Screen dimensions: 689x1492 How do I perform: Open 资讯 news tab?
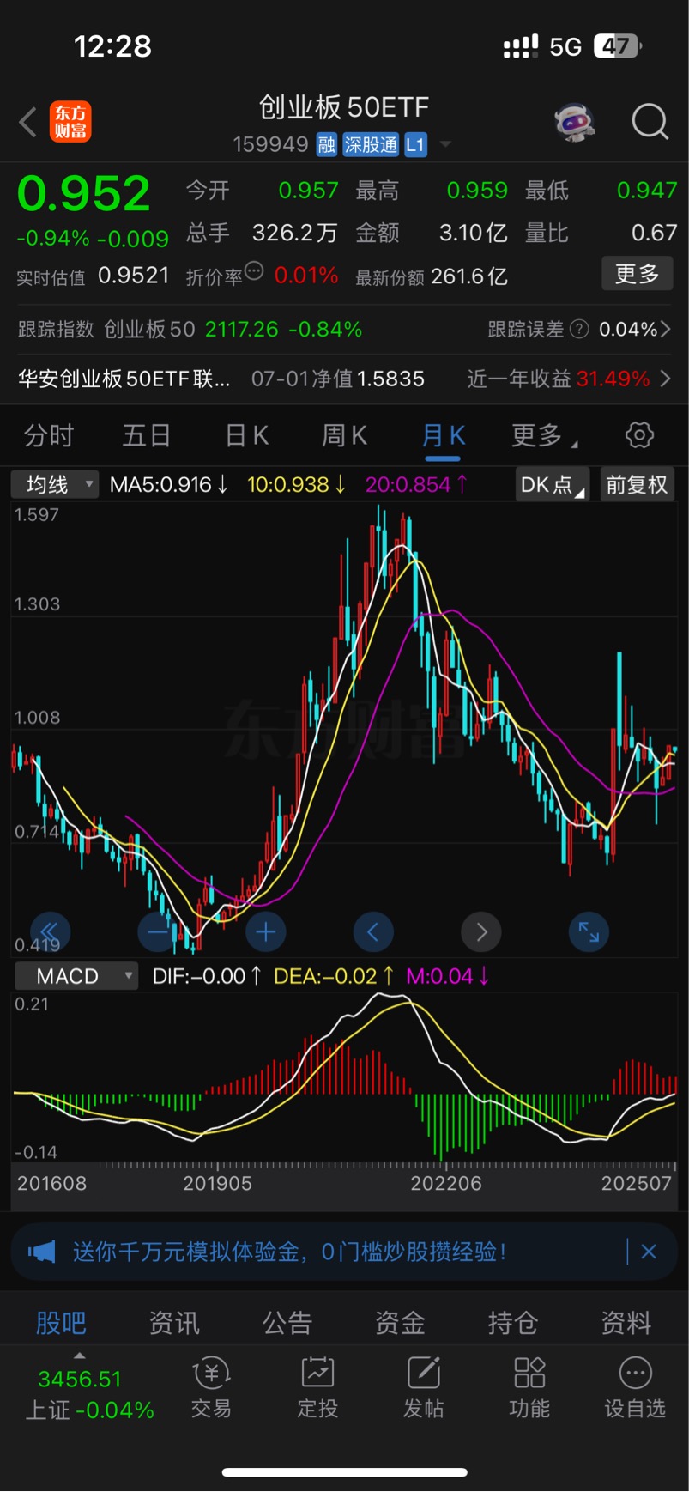tap(174, 1322)
